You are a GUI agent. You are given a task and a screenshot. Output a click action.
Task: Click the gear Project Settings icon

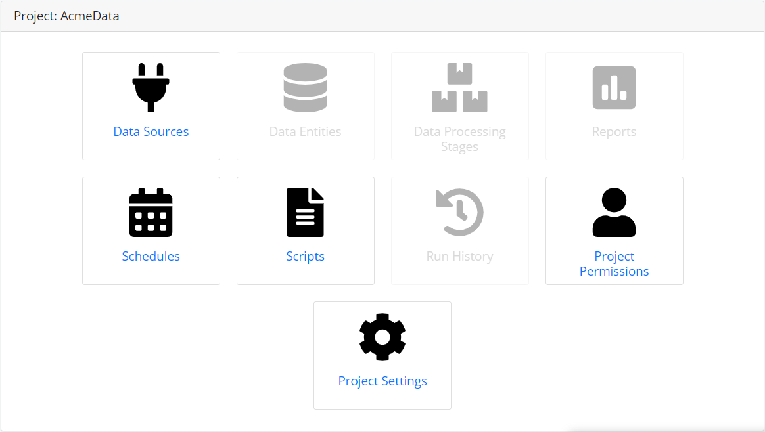pyautogui.click(x=382, y=337)
